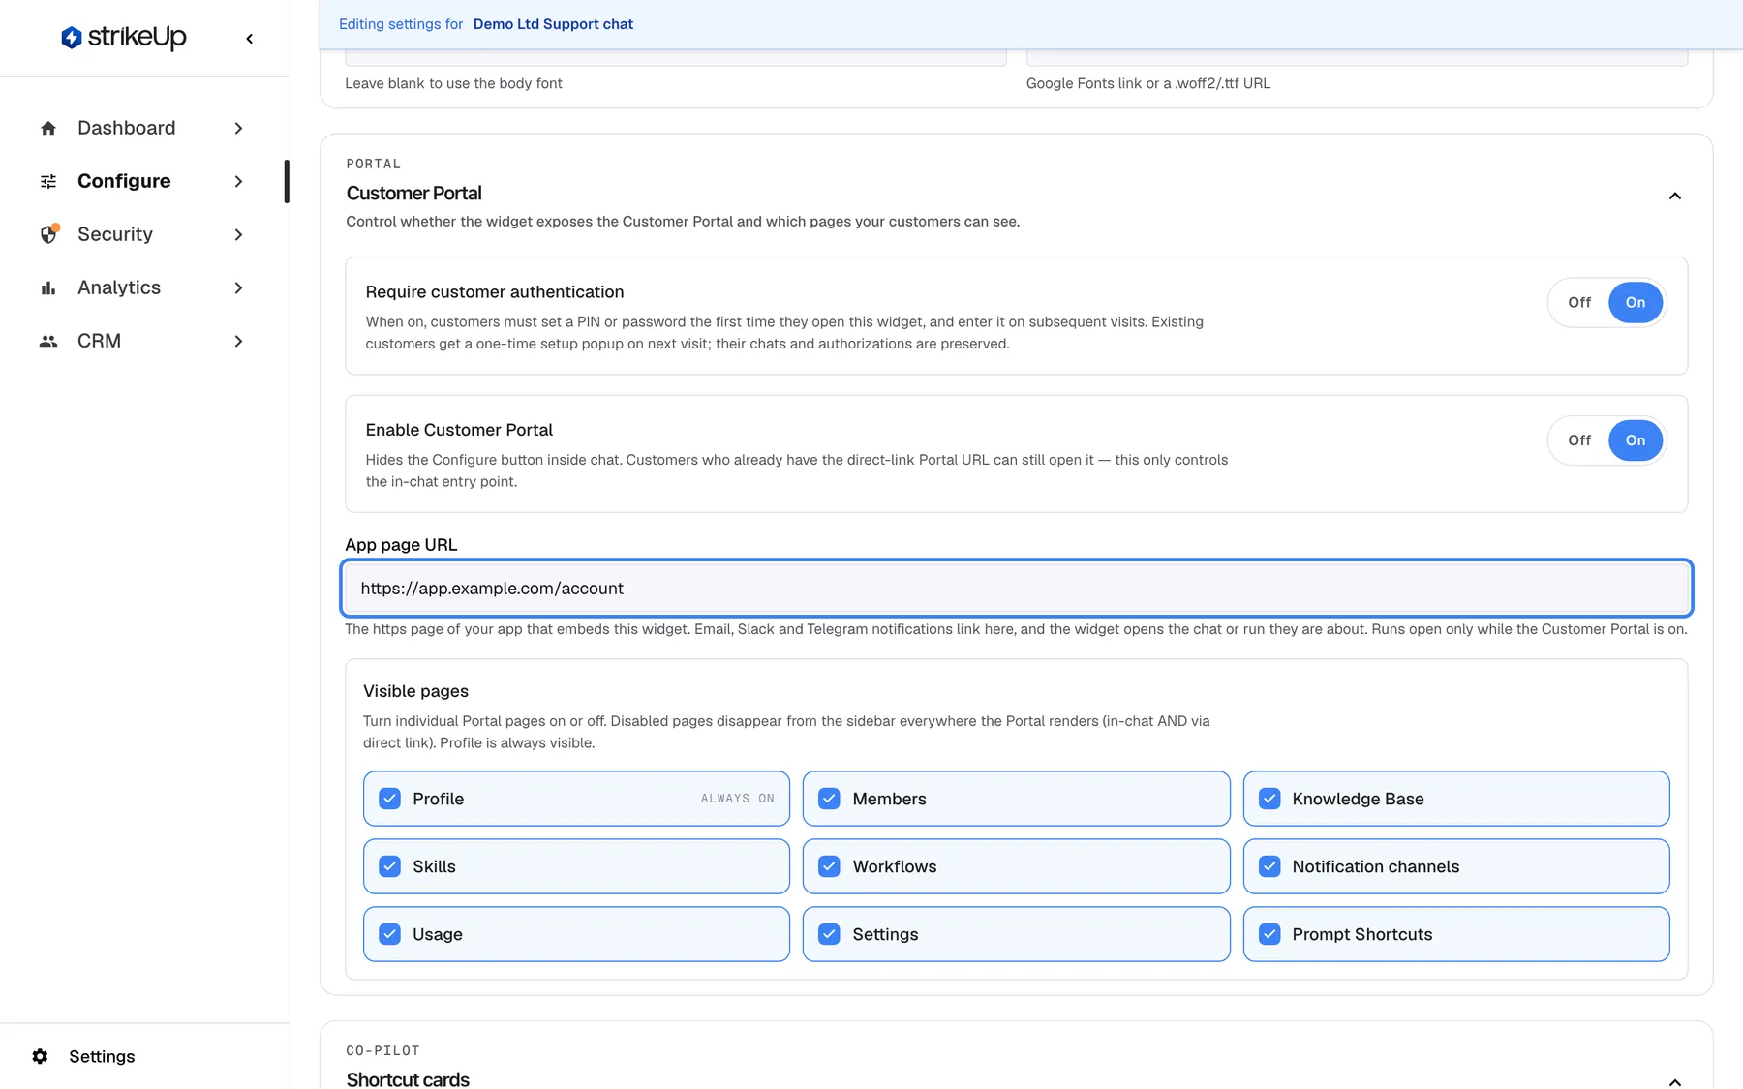Collapse the Shortcut cards section

(1674, 1081)
